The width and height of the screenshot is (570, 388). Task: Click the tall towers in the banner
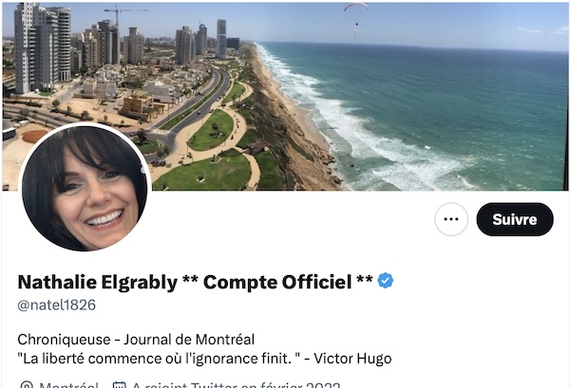pyautogui.click(x=43, y=49)
